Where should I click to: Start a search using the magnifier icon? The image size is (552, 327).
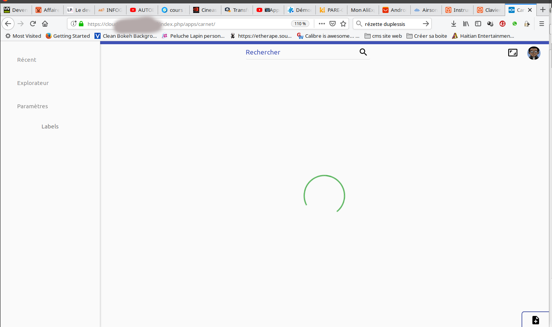click(362, 52)
